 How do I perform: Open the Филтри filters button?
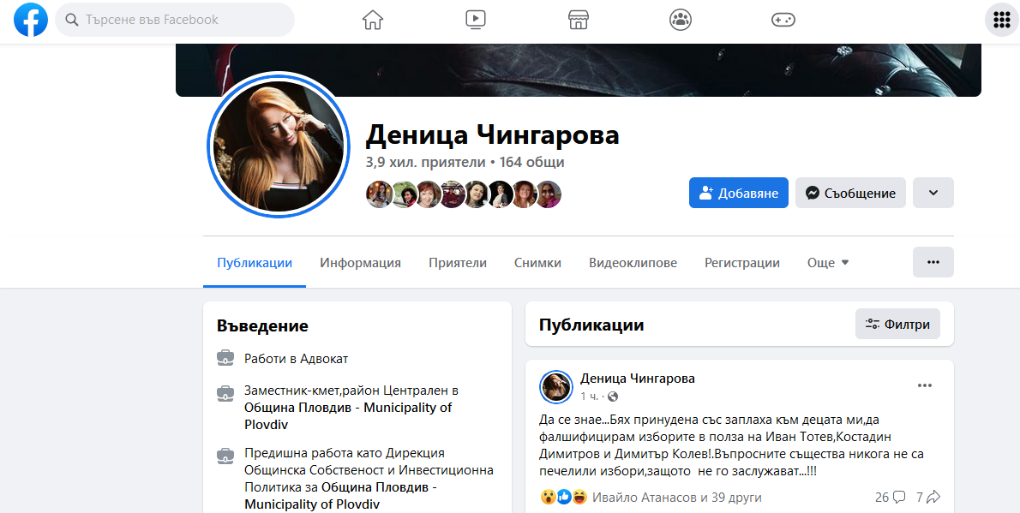[897, 324]
